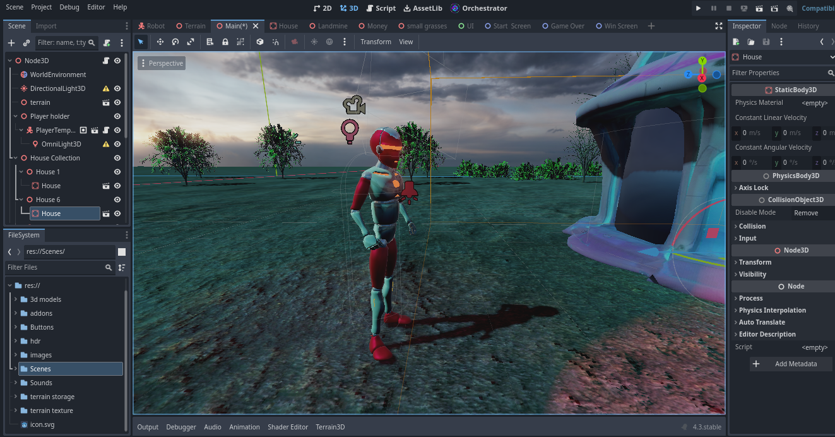Toggle visibility of the OmniLight3D node
The height and width of the screenshot is (437, 835).
click(x=117, y=143)
